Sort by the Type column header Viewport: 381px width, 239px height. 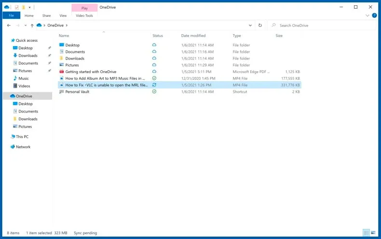(x=237, y=36)
